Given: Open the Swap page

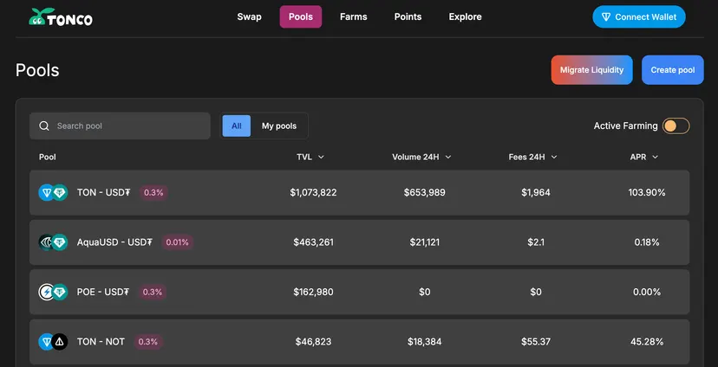Looking at the screenshot, I should coord(249,17).
